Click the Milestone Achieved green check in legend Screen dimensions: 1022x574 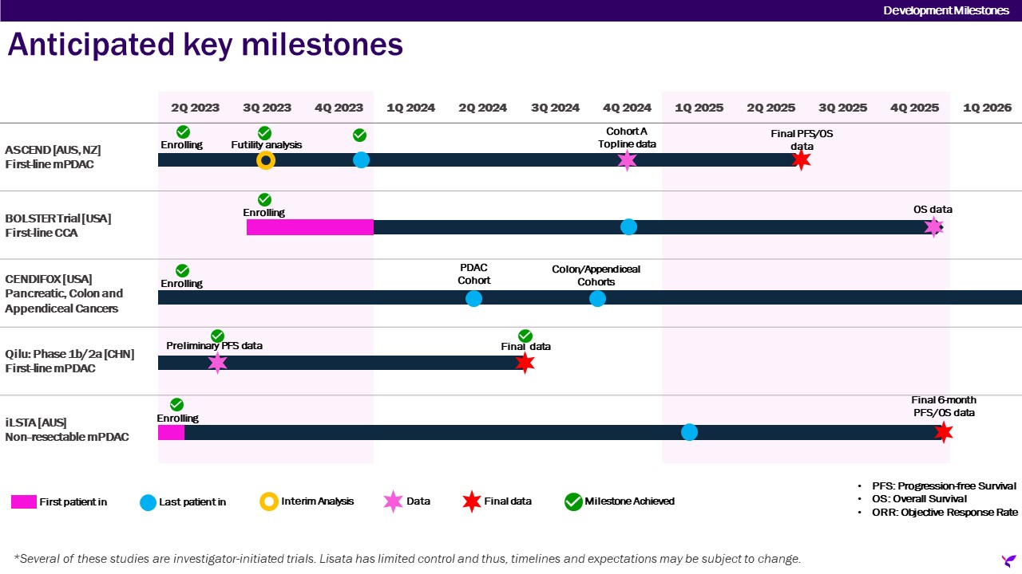(573, 501)
